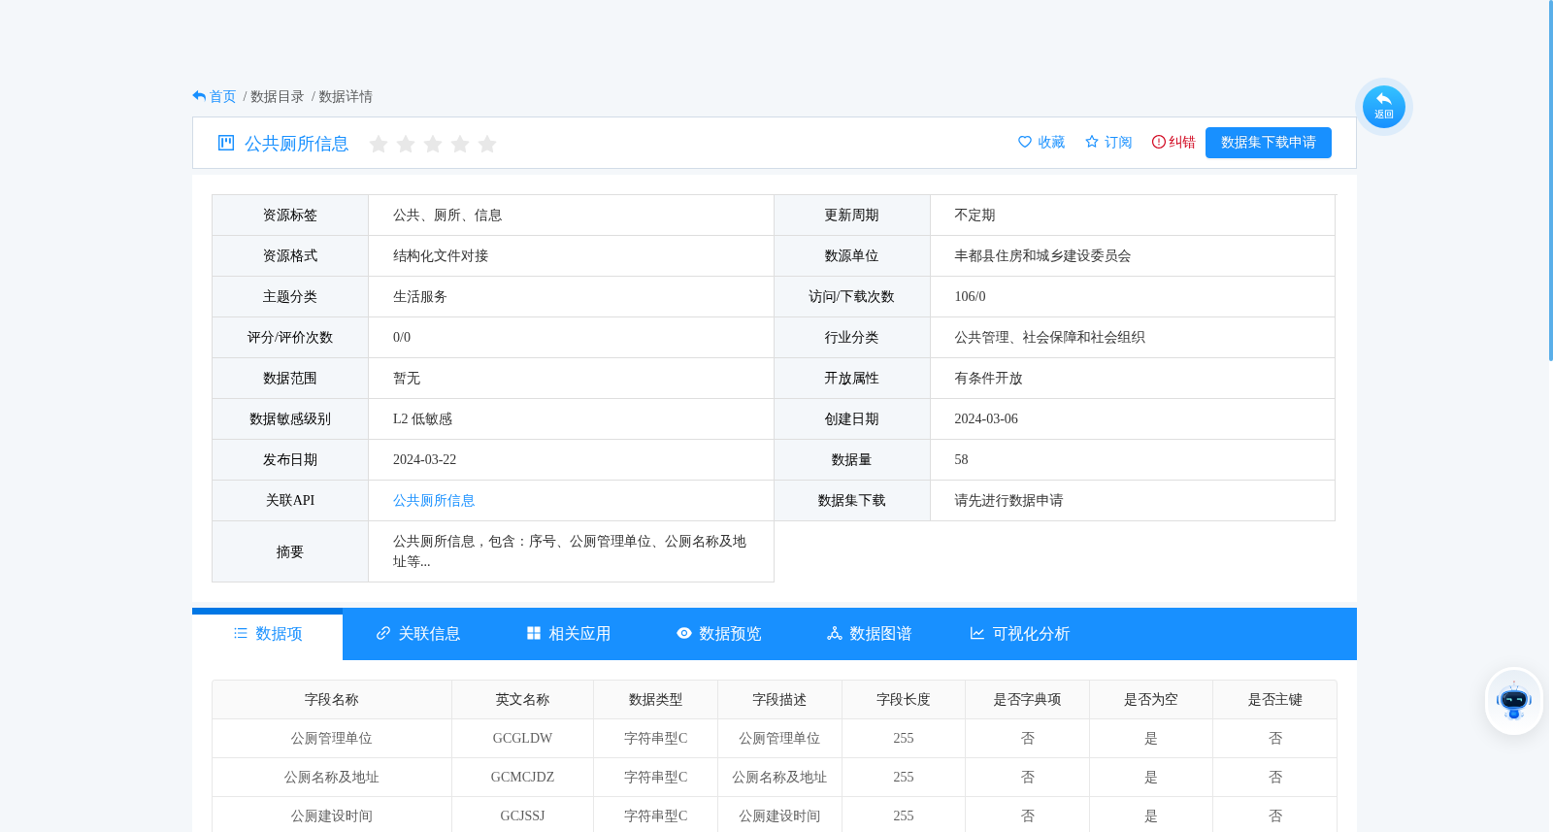
Task: Rate two stars for this dataset
Action: (x=406, y=144)
